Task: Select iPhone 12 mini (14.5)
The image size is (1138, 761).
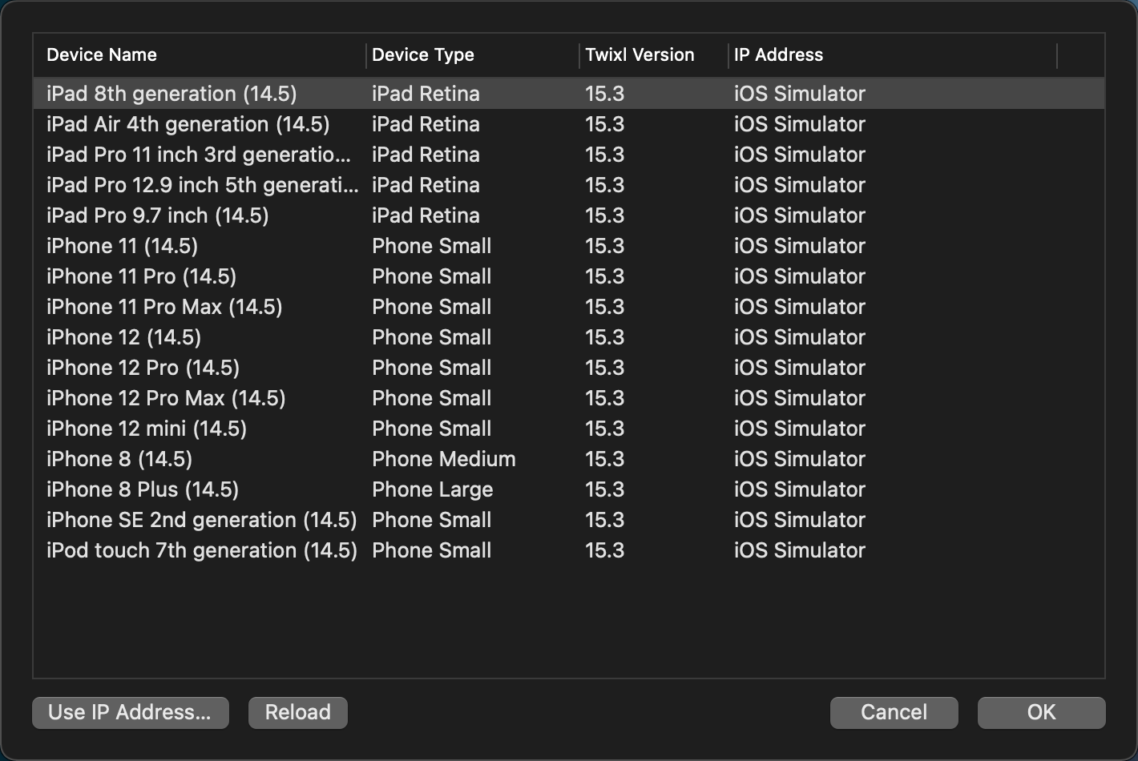Action: [569, 429]
